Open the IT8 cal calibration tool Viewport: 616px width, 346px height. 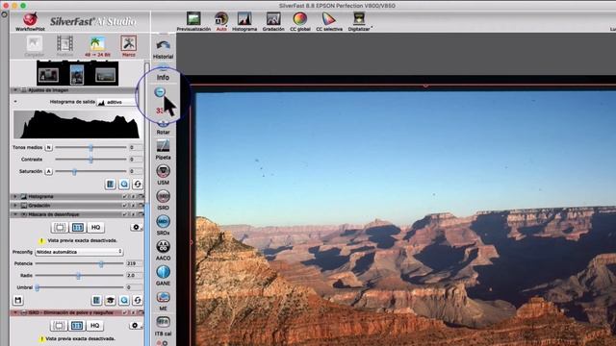163,326
